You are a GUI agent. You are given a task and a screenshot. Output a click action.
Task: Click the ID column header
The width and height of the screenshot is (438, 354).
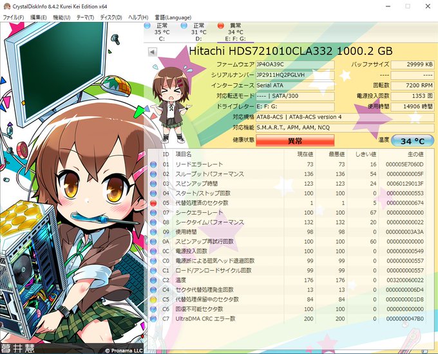tap(166, 154)
